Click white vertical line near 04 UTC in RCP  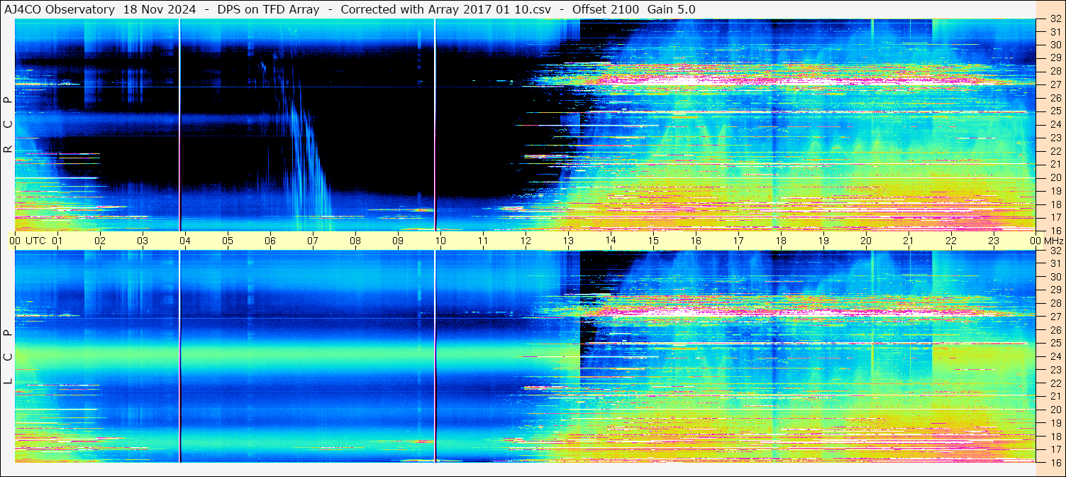click(179, 125)
